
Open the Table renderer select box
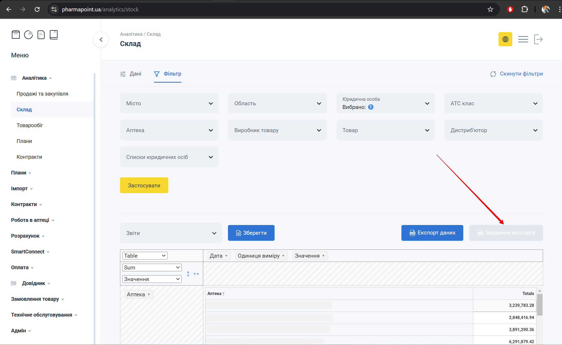tap(145, 256)
